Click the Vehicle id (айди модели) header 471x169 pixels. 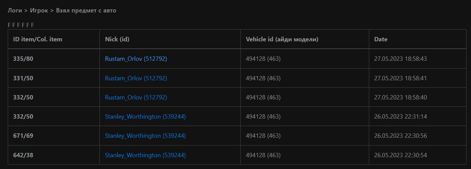(x=282, y=39)
